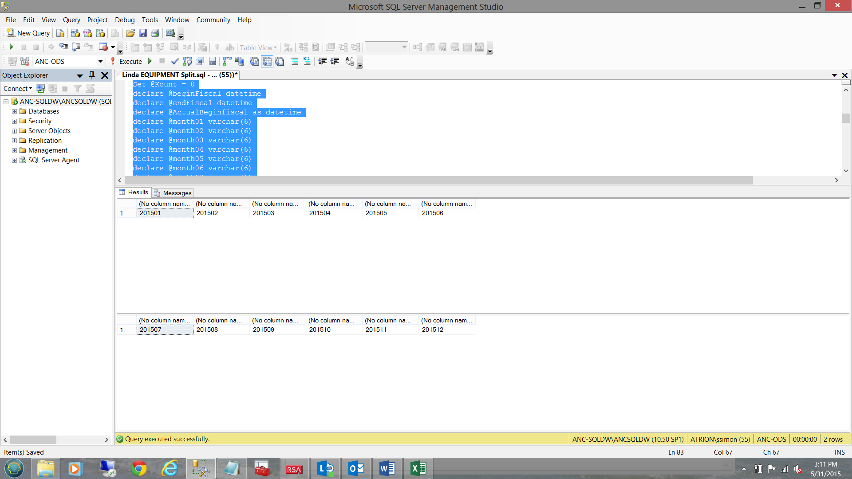Click the New Query button

(28, 33)
